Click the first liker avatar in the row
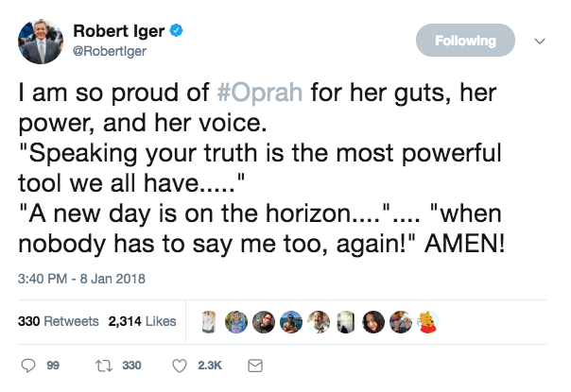This screenshot has width=571, height=392. pos(208,321)
